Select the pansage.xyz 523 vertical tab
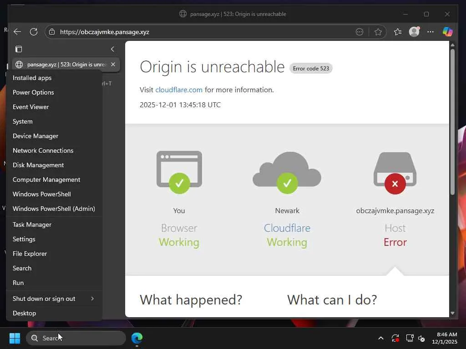466x349 pixels. tap(66, 65)
